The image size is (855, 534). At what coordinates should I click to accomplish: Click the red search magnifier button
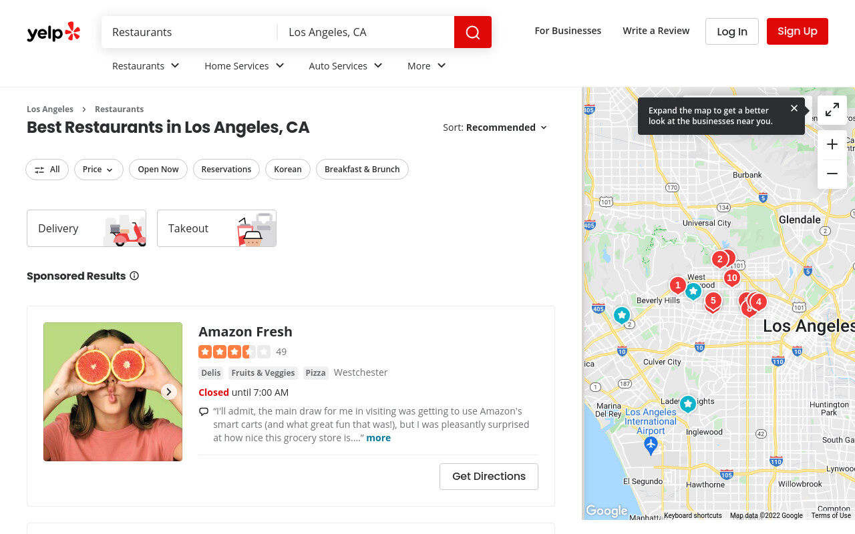473,32
